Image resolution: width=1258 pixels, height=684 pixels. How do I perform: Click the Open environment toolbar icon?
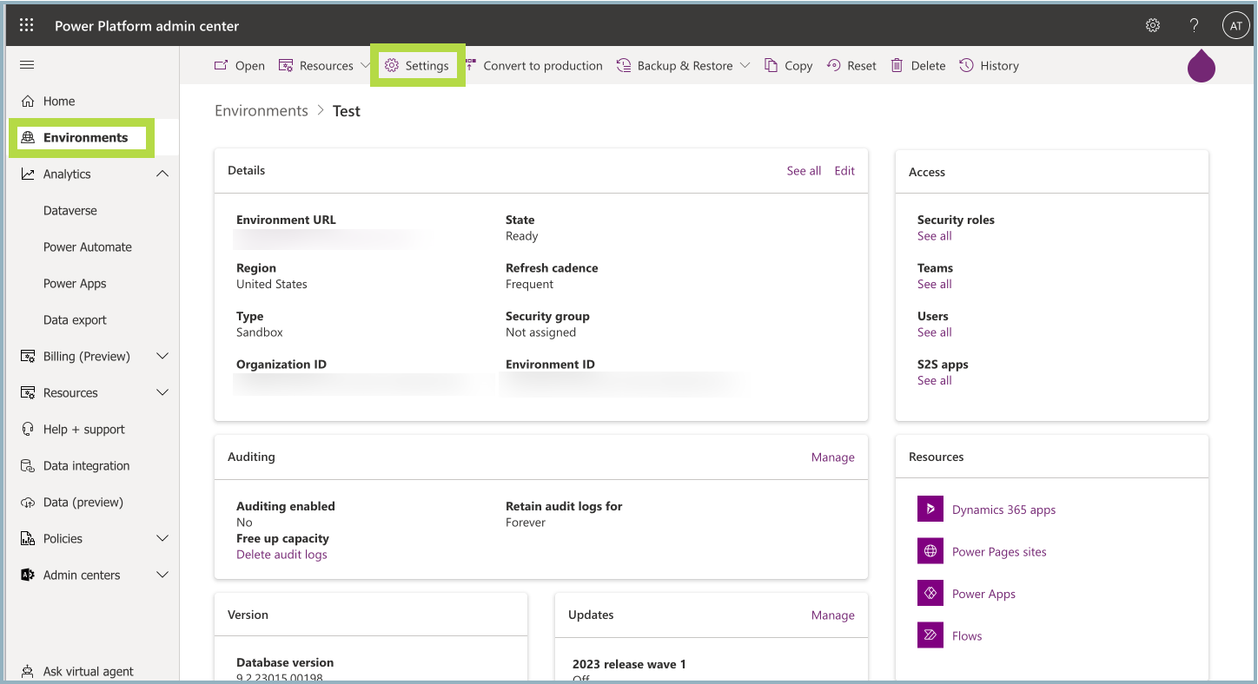coord(222,65)
